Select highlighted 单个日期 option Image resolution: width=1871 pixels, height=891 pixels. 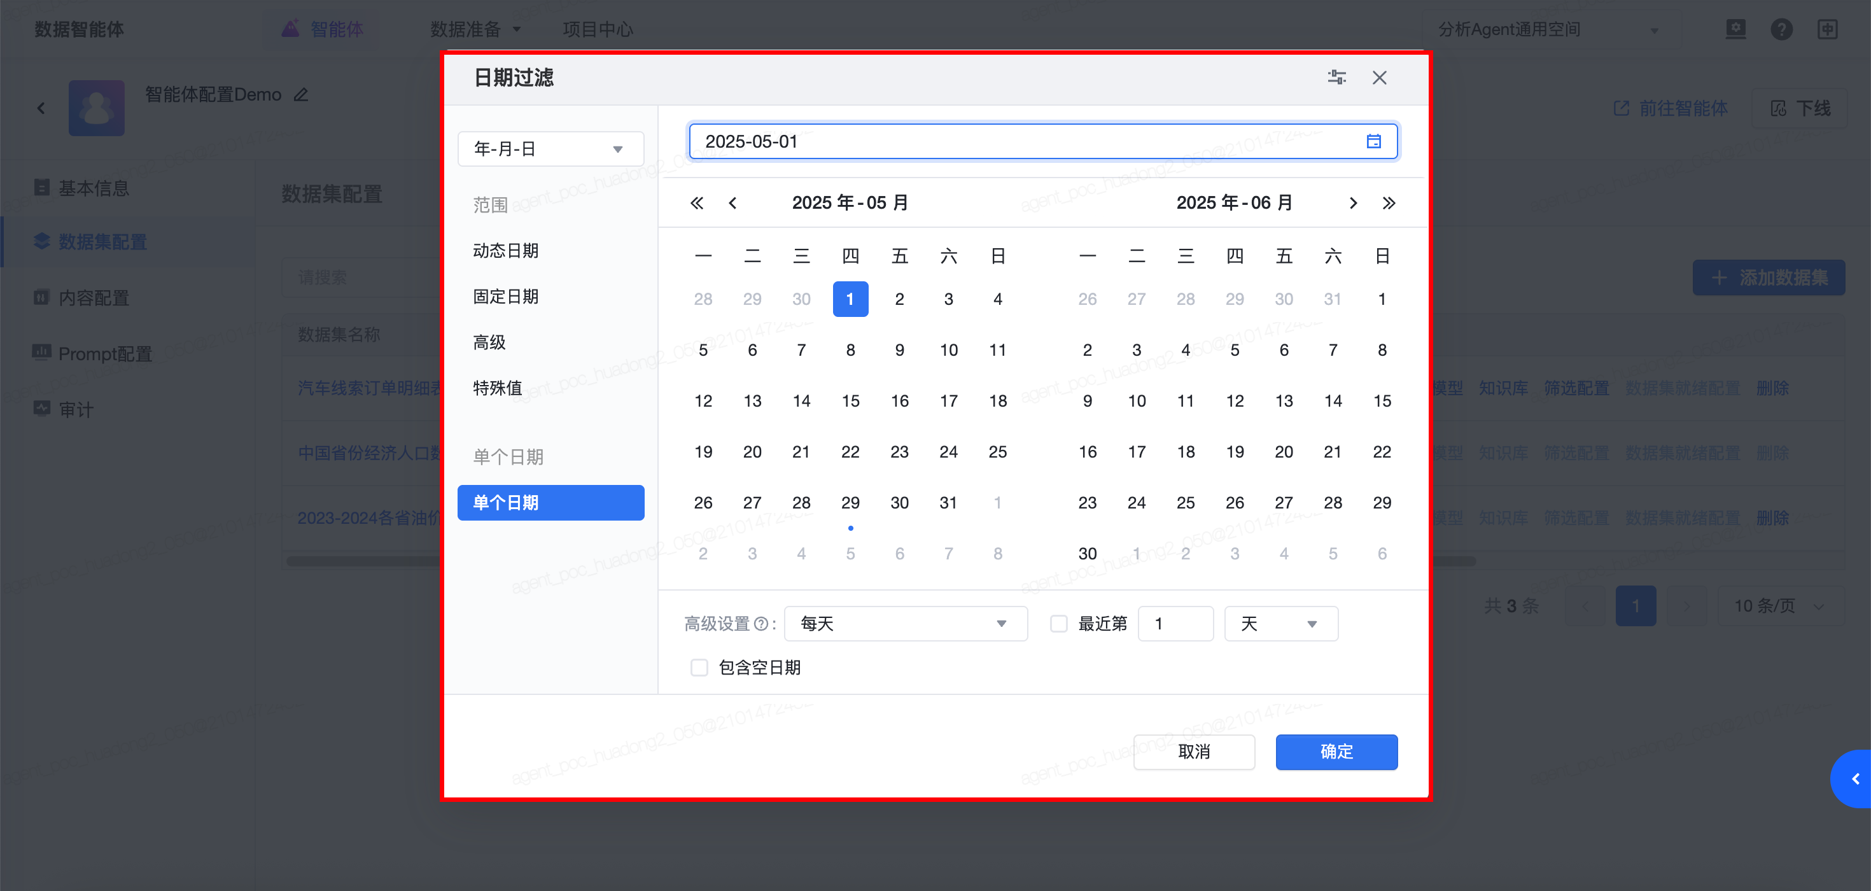[x=550, y=503]
